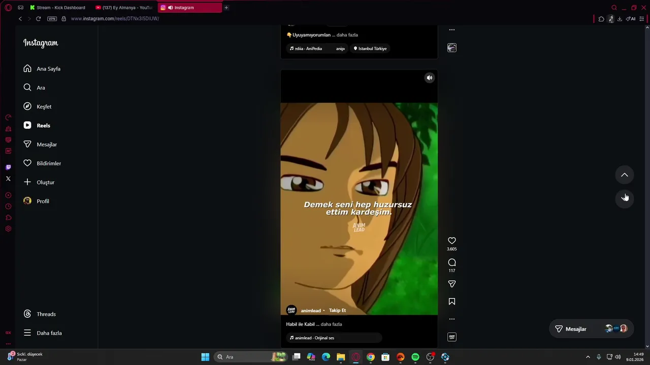Screen dimensions: 650x365
Task: Share the animlead reel via send icon
Action: click(x=452, y=284)
